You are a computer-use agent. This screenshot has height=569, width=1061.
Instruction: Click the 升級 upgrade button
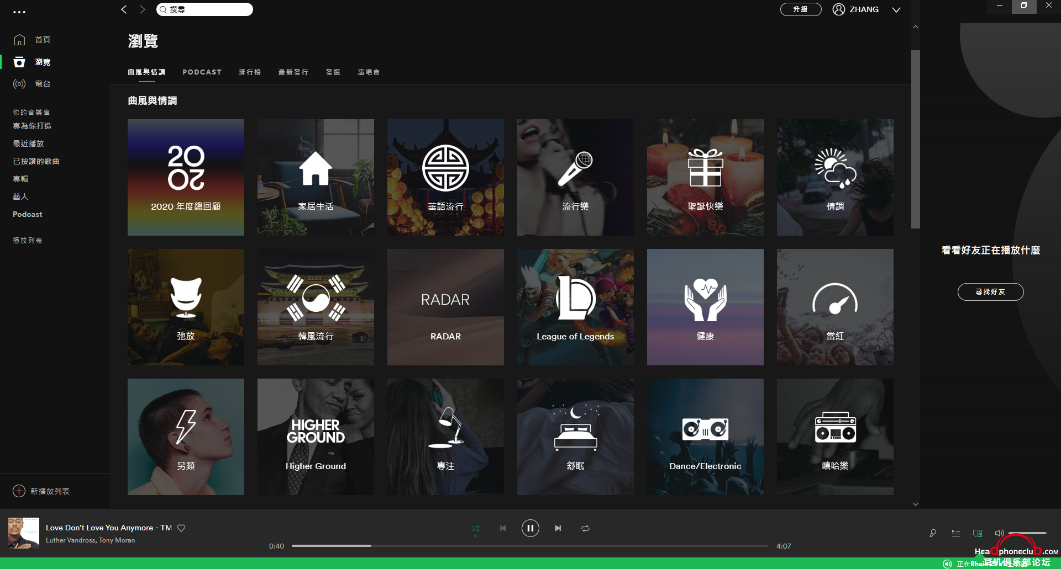(800, 9)
